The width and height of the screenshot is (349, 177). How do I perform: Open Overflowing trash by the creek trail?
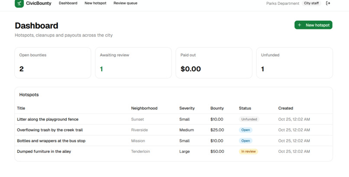click(50, 130)
